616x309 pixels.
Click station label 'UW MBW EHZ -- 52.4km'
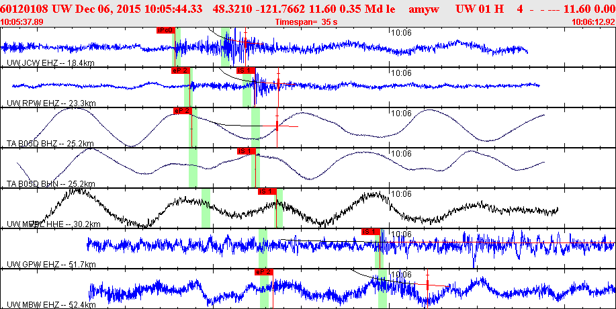click(x=52, y=305)
